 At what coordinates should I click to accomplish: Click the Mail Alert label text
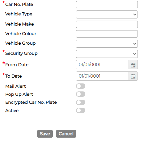pos(15,86)
